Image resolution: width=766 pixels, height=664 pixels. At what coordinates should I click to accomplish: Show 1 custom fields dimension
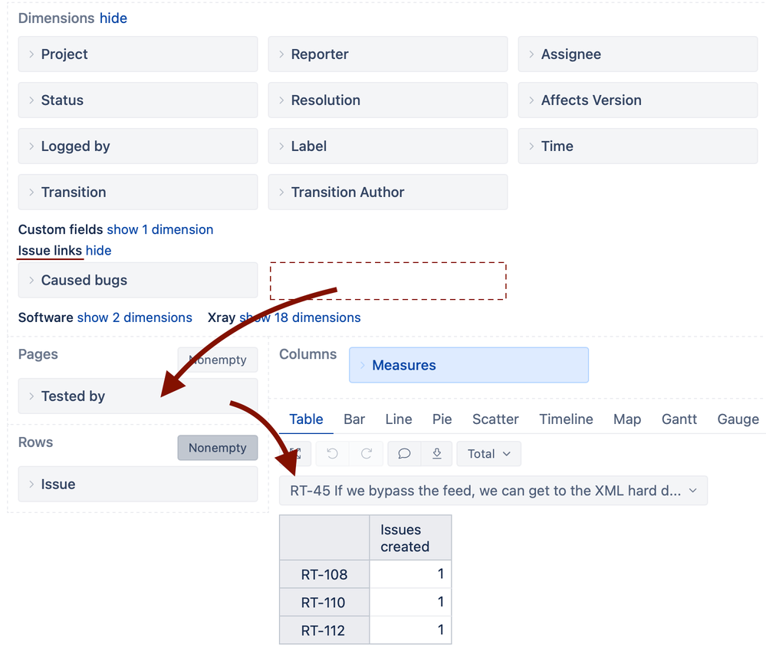pos(160,229)
